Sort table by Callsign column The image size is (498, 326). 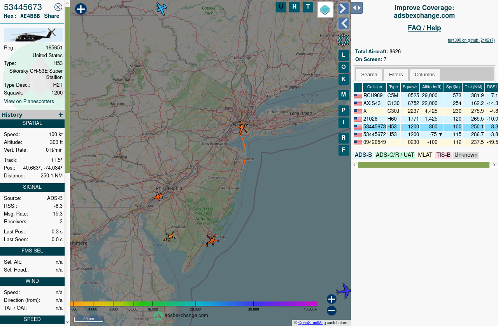tap(375, 87)
